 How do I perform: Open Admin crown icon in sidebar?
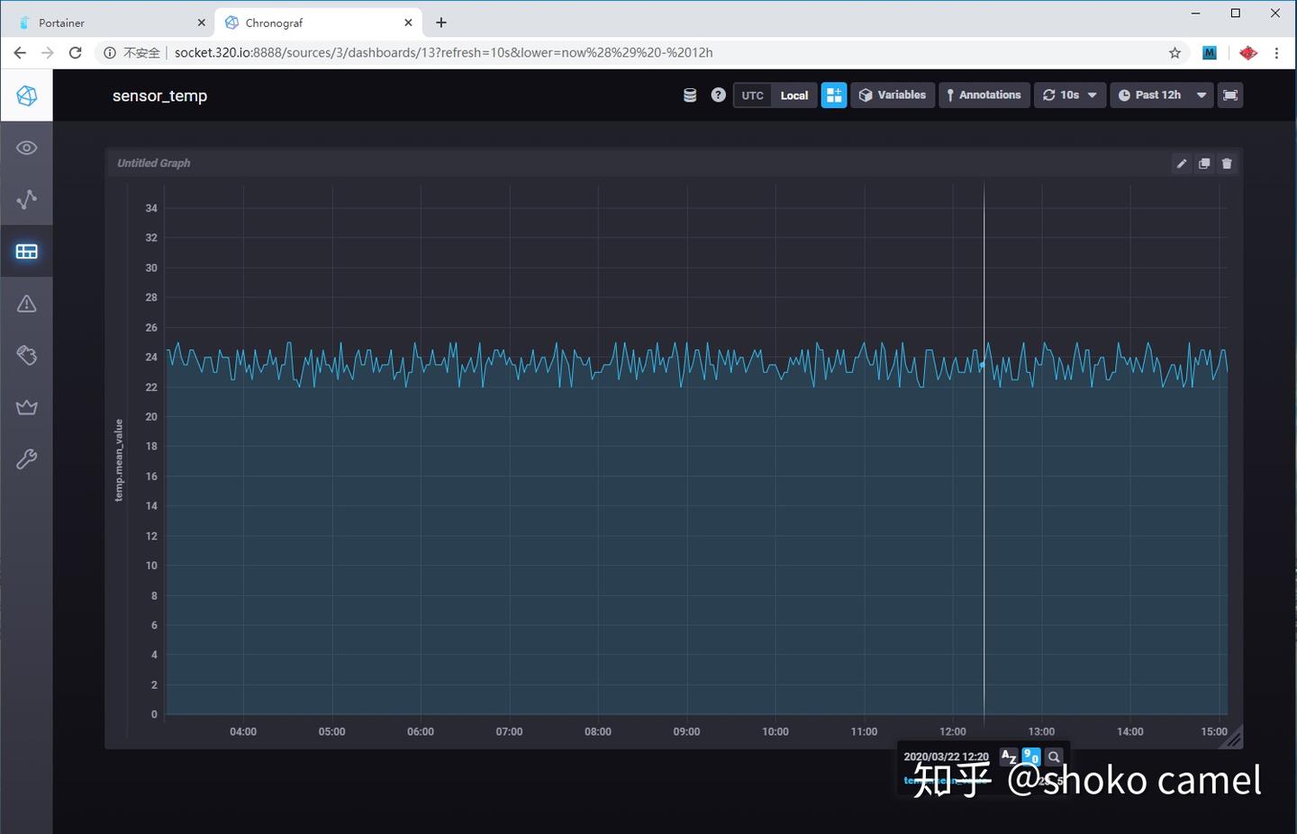click(27, 407)
